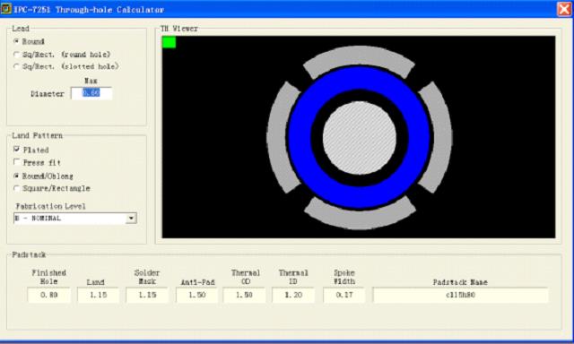574x344 pixels.
Task: Enable the Press fit checkbox
Action: [x=16, y=161]
